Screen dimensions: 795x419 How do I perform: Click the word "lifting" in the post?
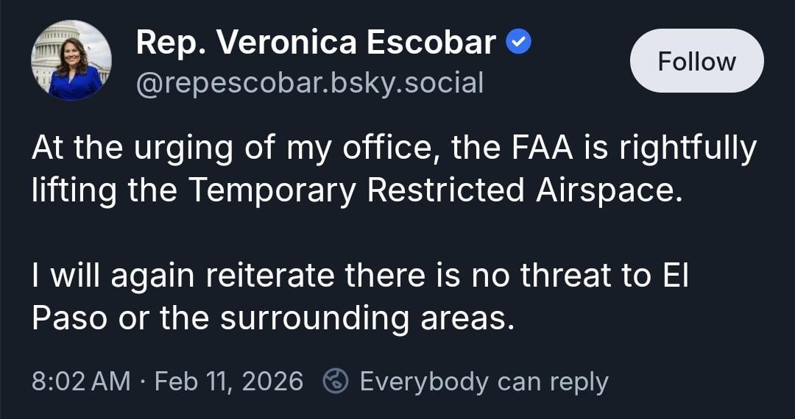tap(74, 190)
